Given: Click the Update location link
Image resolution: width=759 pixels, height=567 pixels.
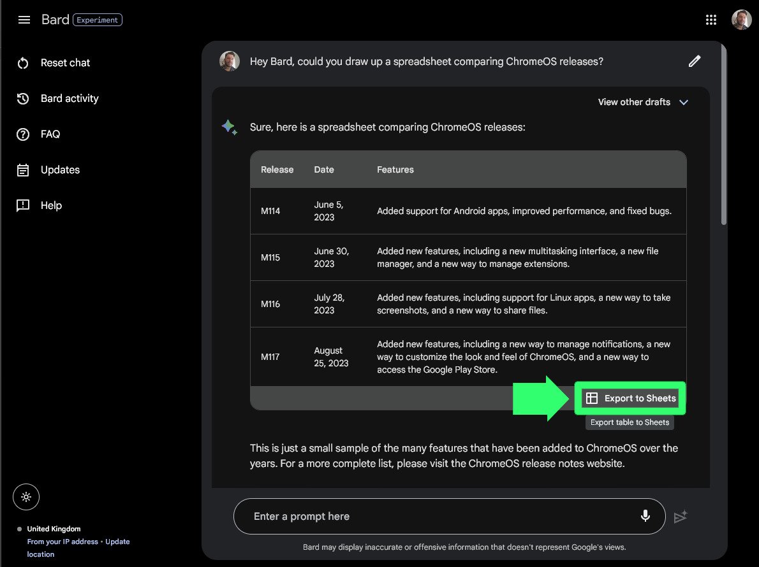Looking at the screenshot, I should pos(117,542).
